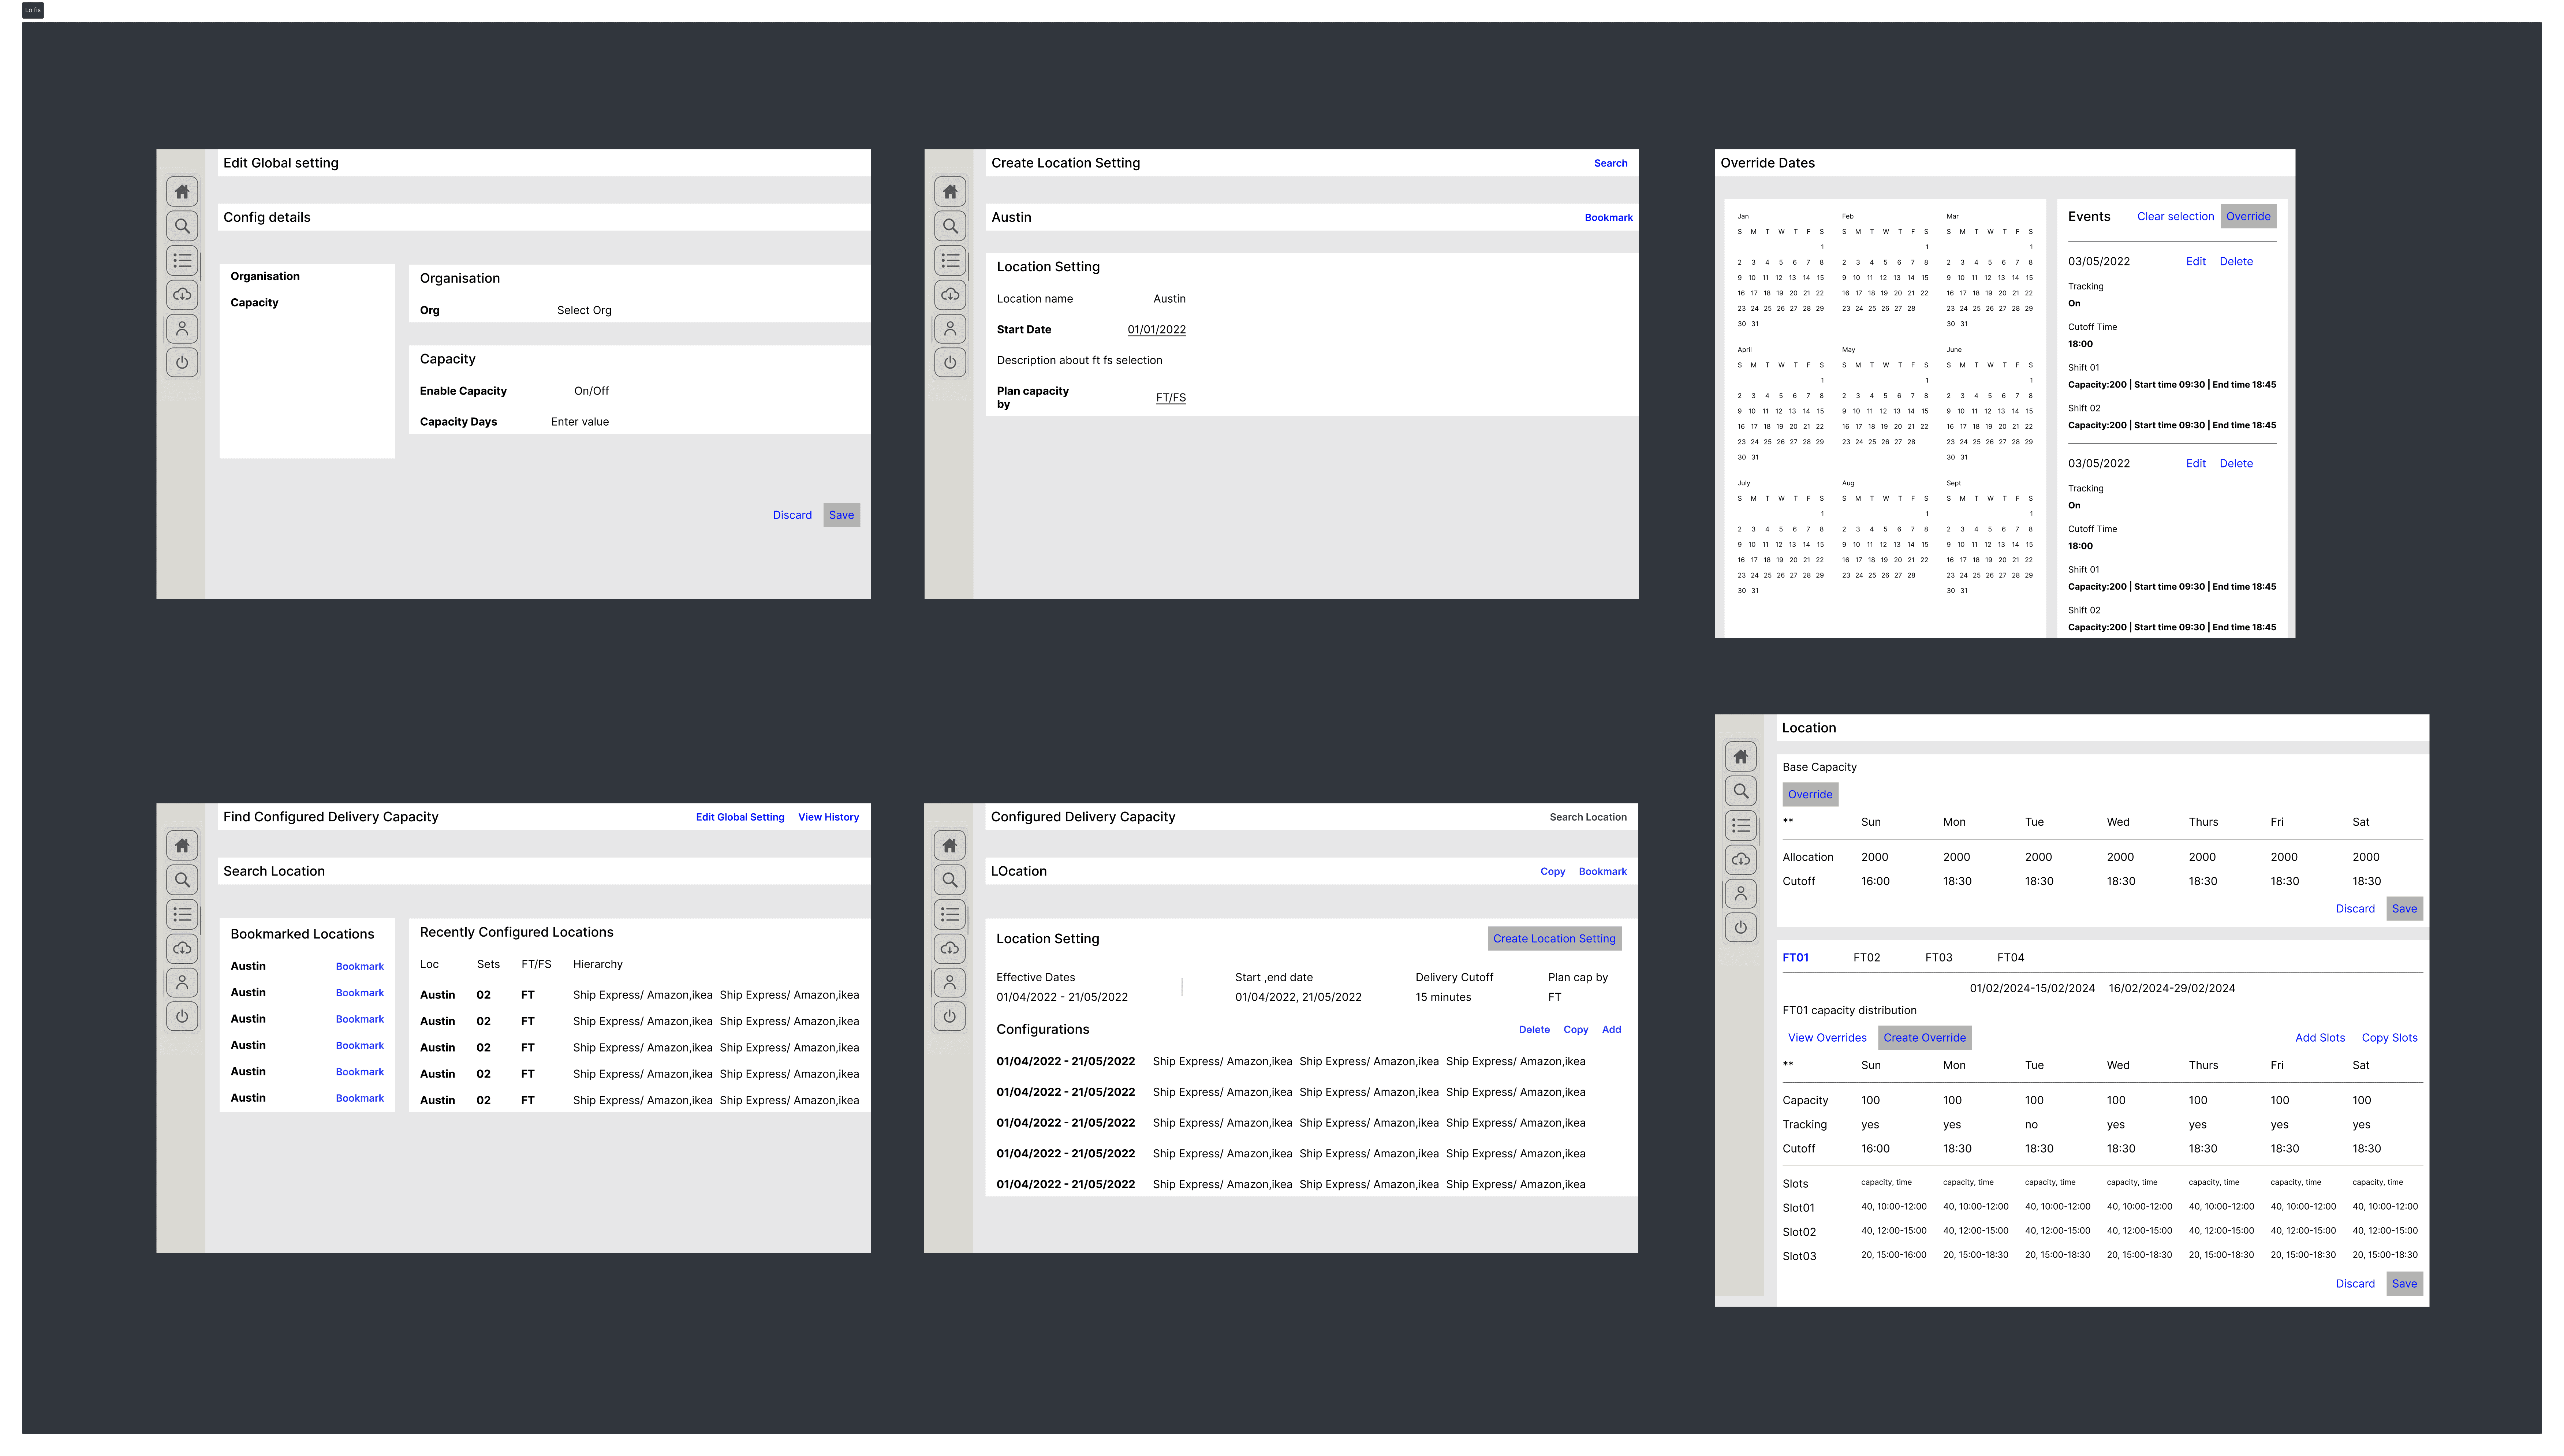Click search icon in Create Location Setting sidebar
The width and height of the screenshot is (2564, 1456).
pos(950,226)
